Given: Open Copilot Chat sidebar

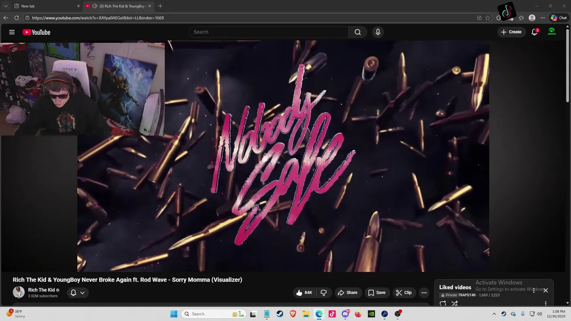Looking at the screenshot, I should (x=559, y=18).
